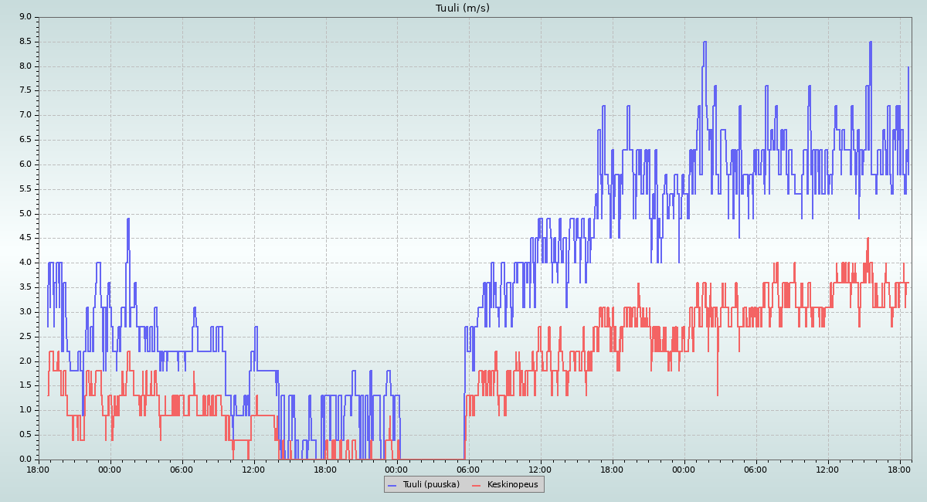Click the 6.0 y-axis tick label
The image size is (927, 502).
[25, 165]
